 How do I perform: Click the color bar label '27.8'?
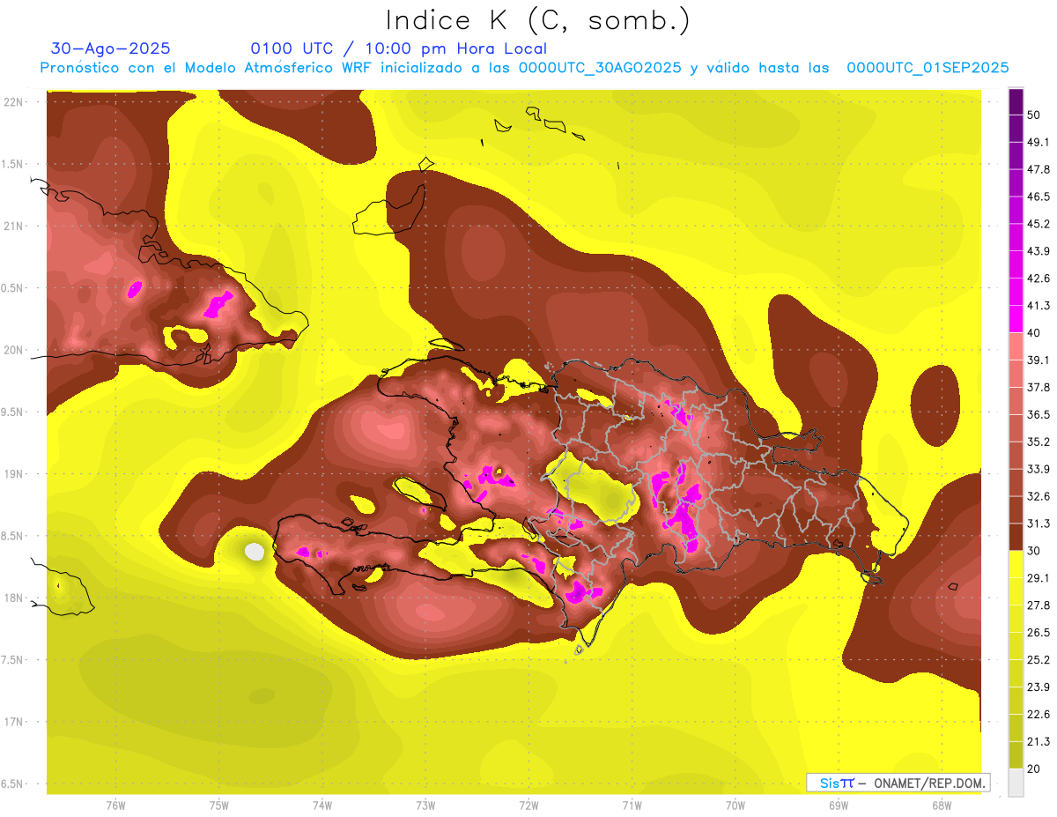tap(1038, 605)
